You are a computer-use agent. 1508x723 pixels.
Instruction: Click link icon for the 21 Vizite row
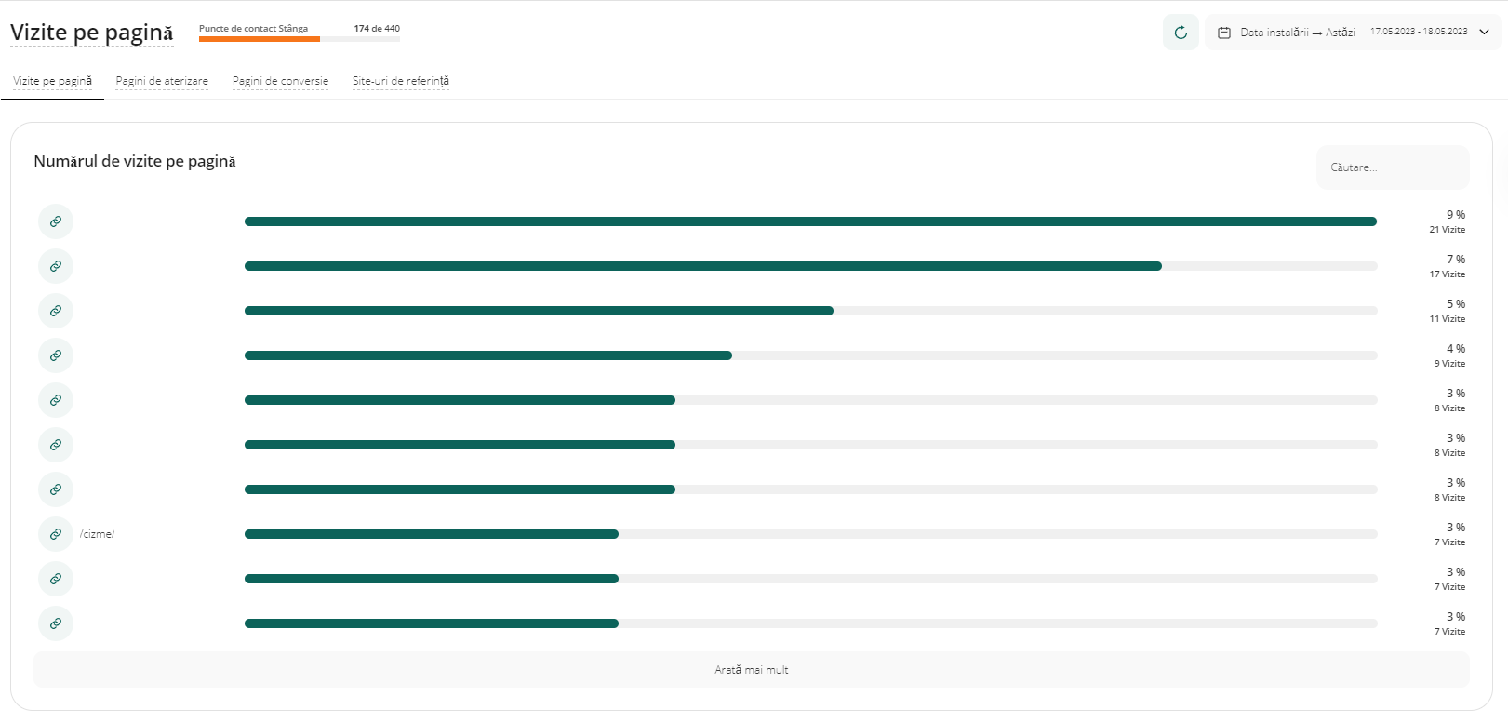56,221
